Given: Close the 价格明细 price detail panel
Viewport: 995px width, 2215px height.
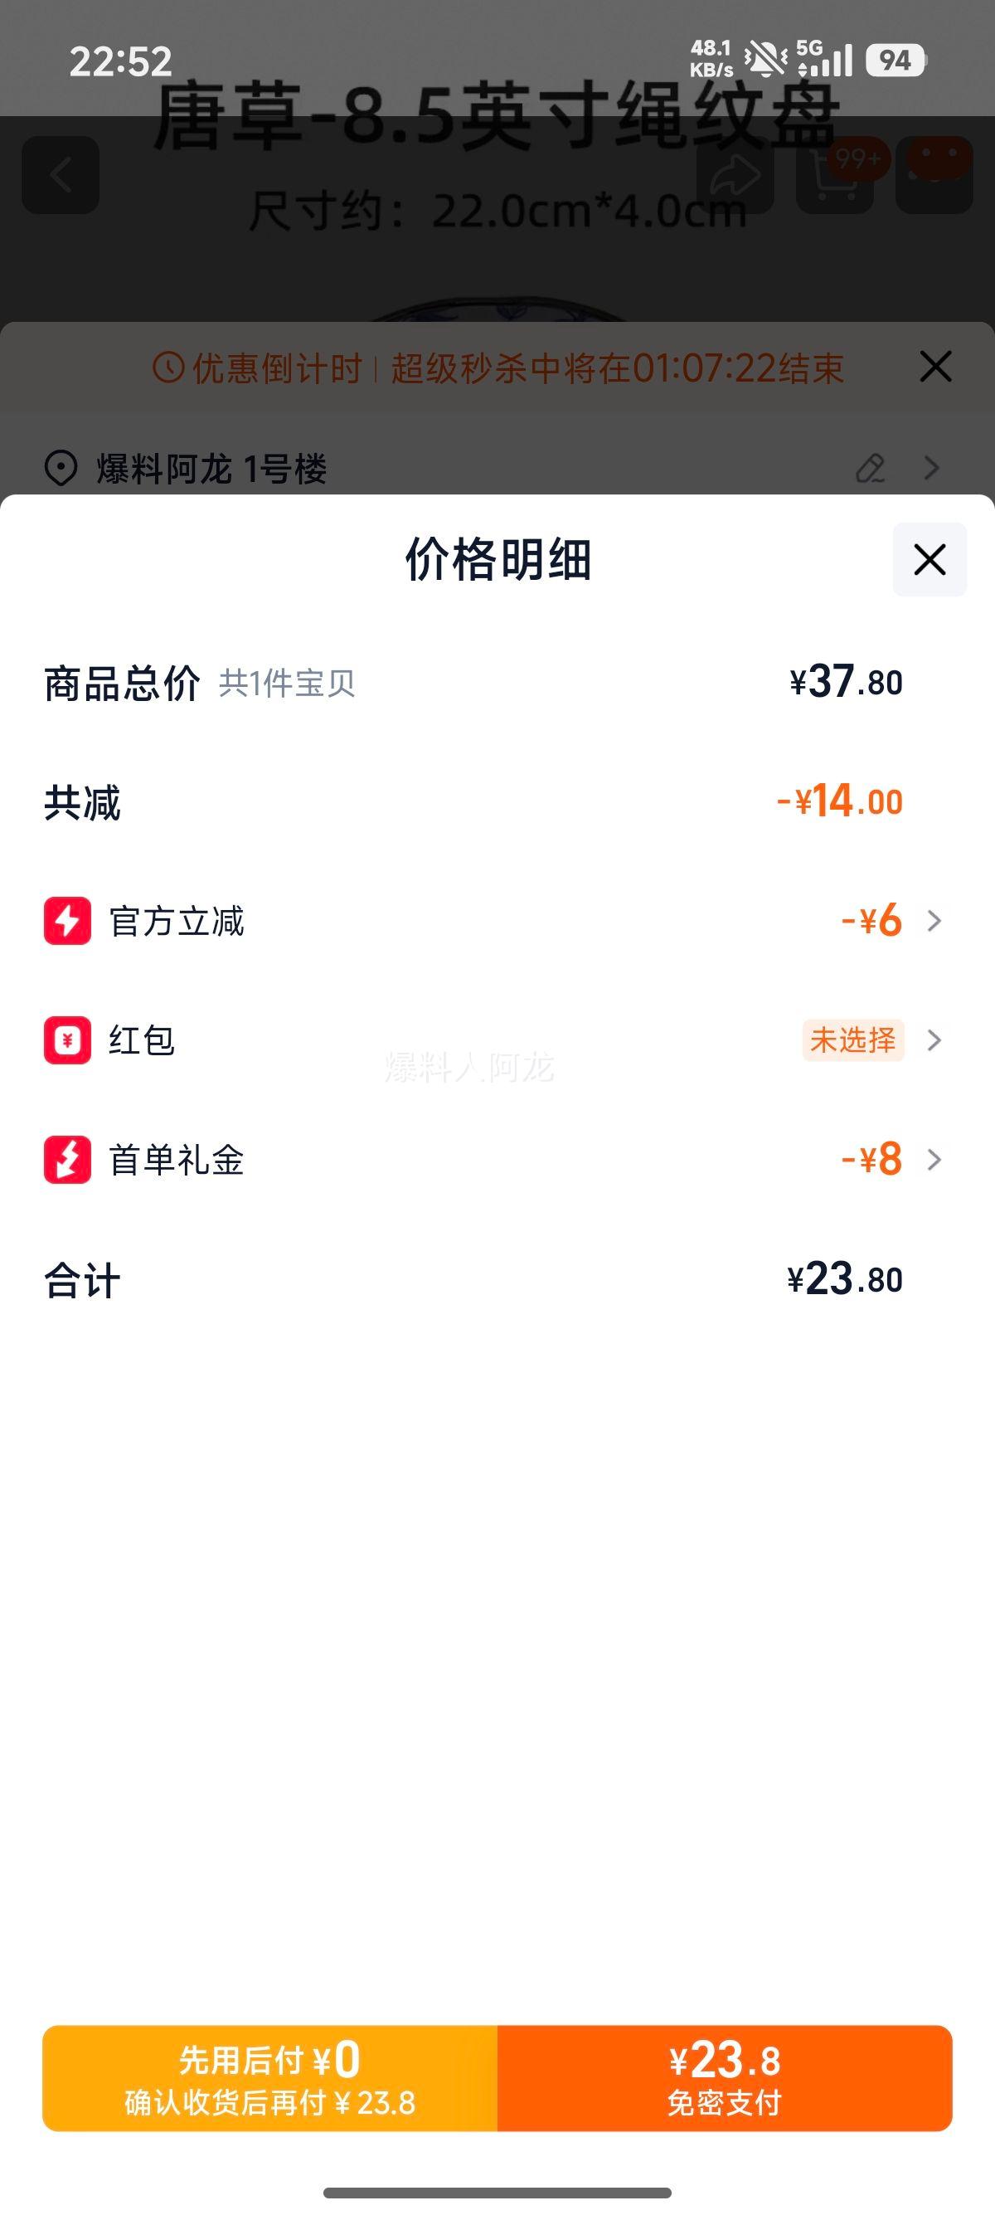Looking at the screenshot, I should coord(929,560).
